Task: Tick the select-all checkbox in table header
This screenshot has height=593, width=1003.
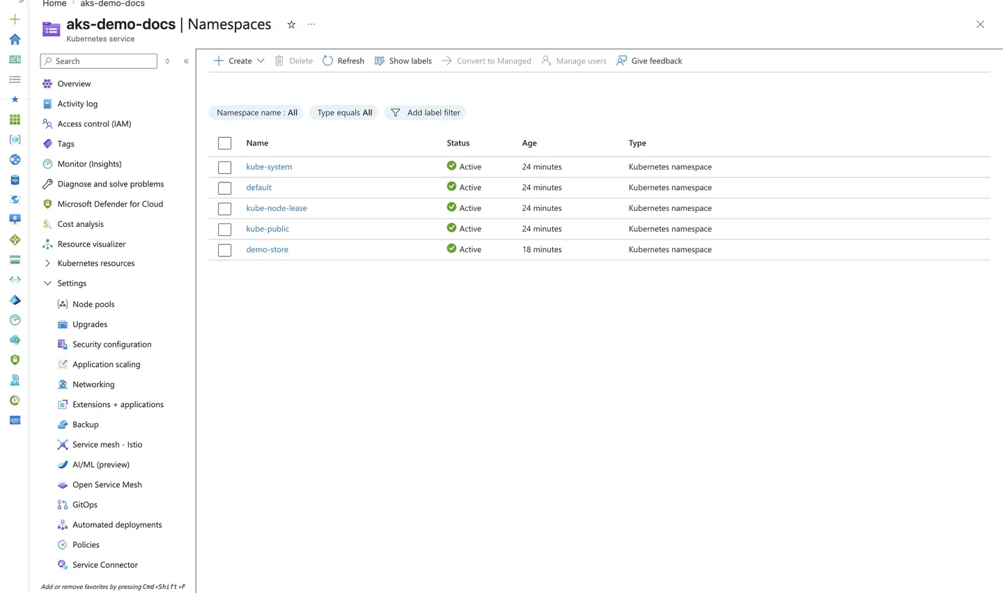Action: (x=224, y=143)
